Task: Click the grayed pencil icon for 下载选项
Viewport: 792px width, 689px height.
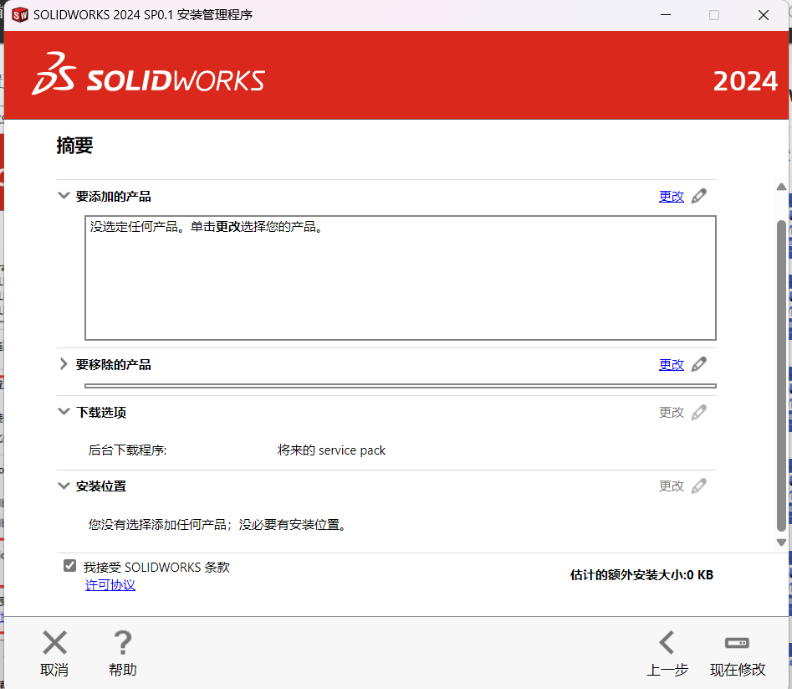Action: pos(701,412)
